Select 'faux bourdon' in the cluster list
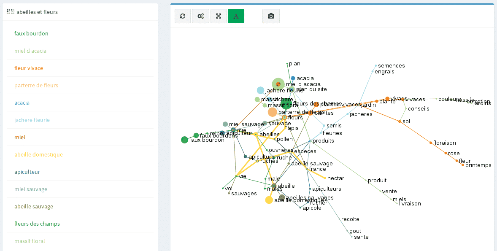This screenshot has height=251, width=497. click(31, 33)
